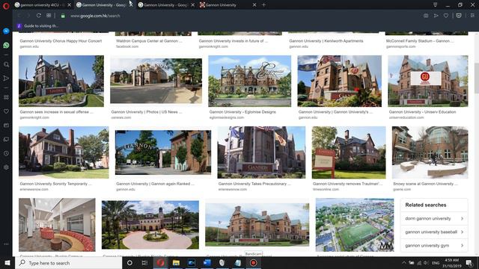Click the secure padlock site info icon
This screenshot has height=269, width=479.
click(x=63, y=16)
